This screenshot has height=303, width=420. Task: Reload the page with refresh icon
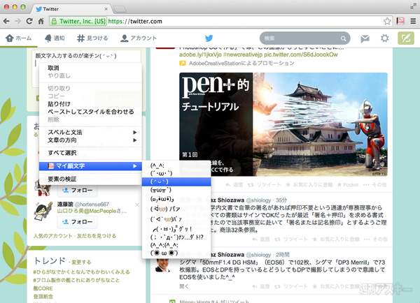pos(29,21)
